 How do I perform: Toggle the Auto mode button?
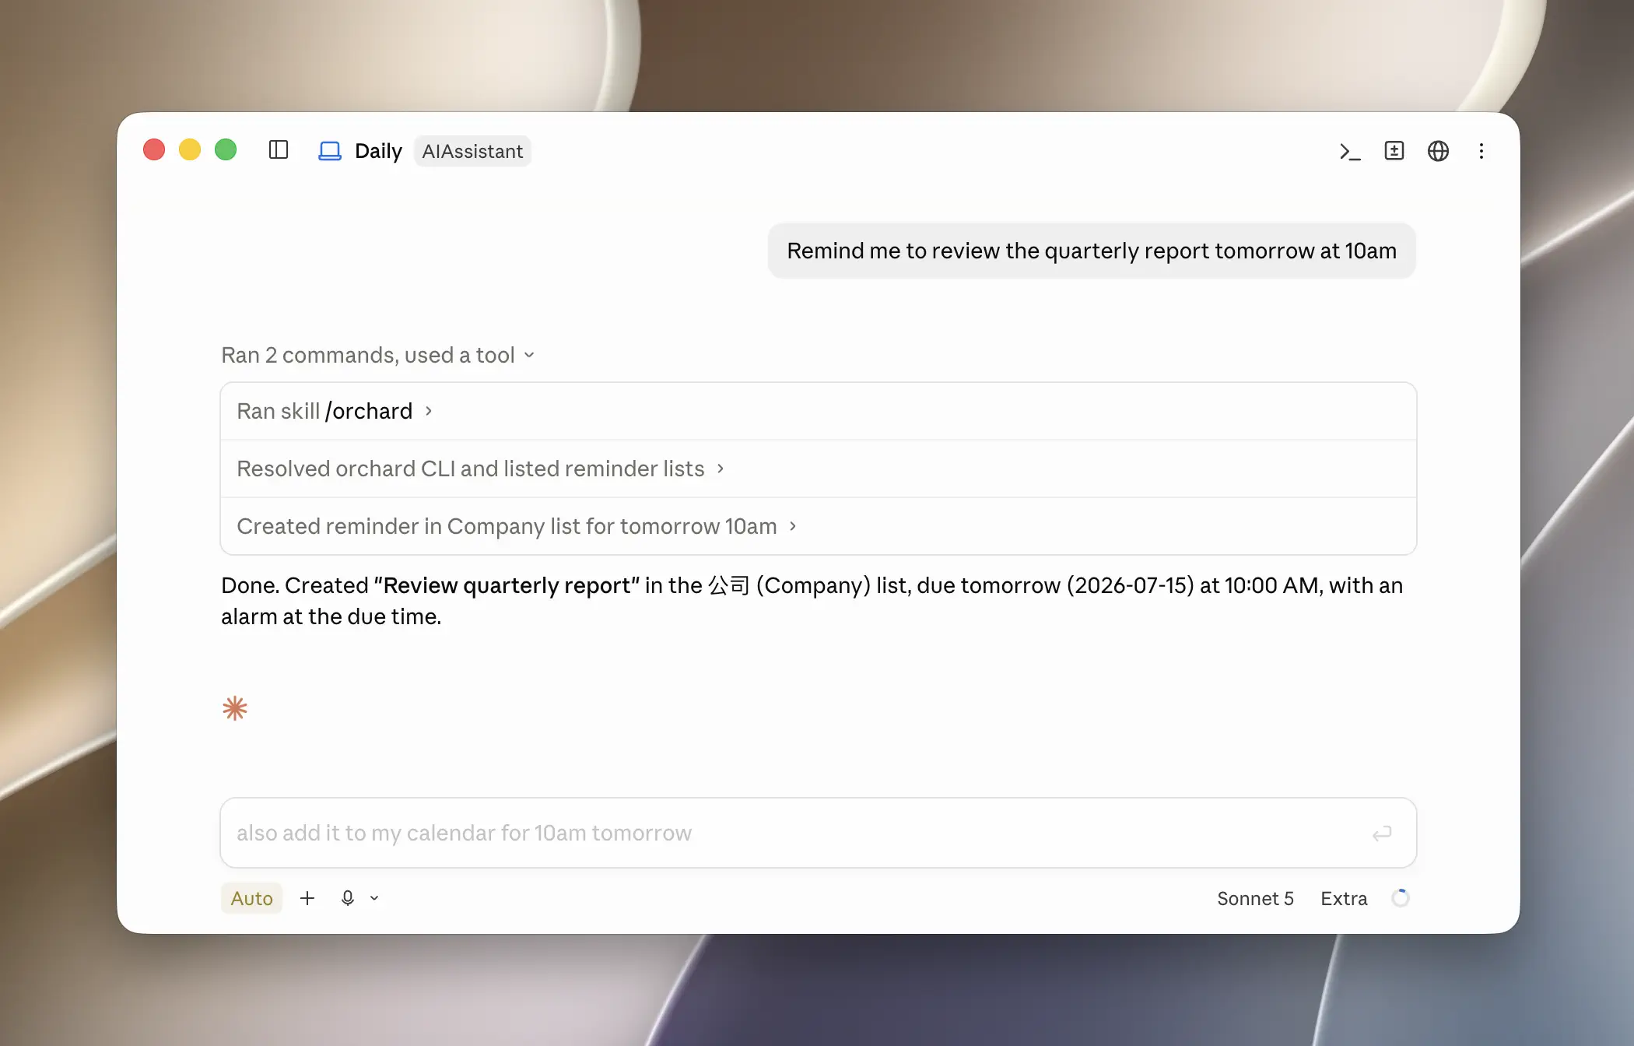coord(251,898)
